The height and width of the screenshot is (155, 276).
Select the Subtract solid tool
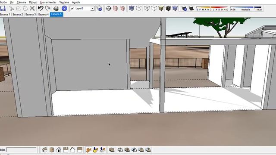pyautogui.click(x=134, y=150)
